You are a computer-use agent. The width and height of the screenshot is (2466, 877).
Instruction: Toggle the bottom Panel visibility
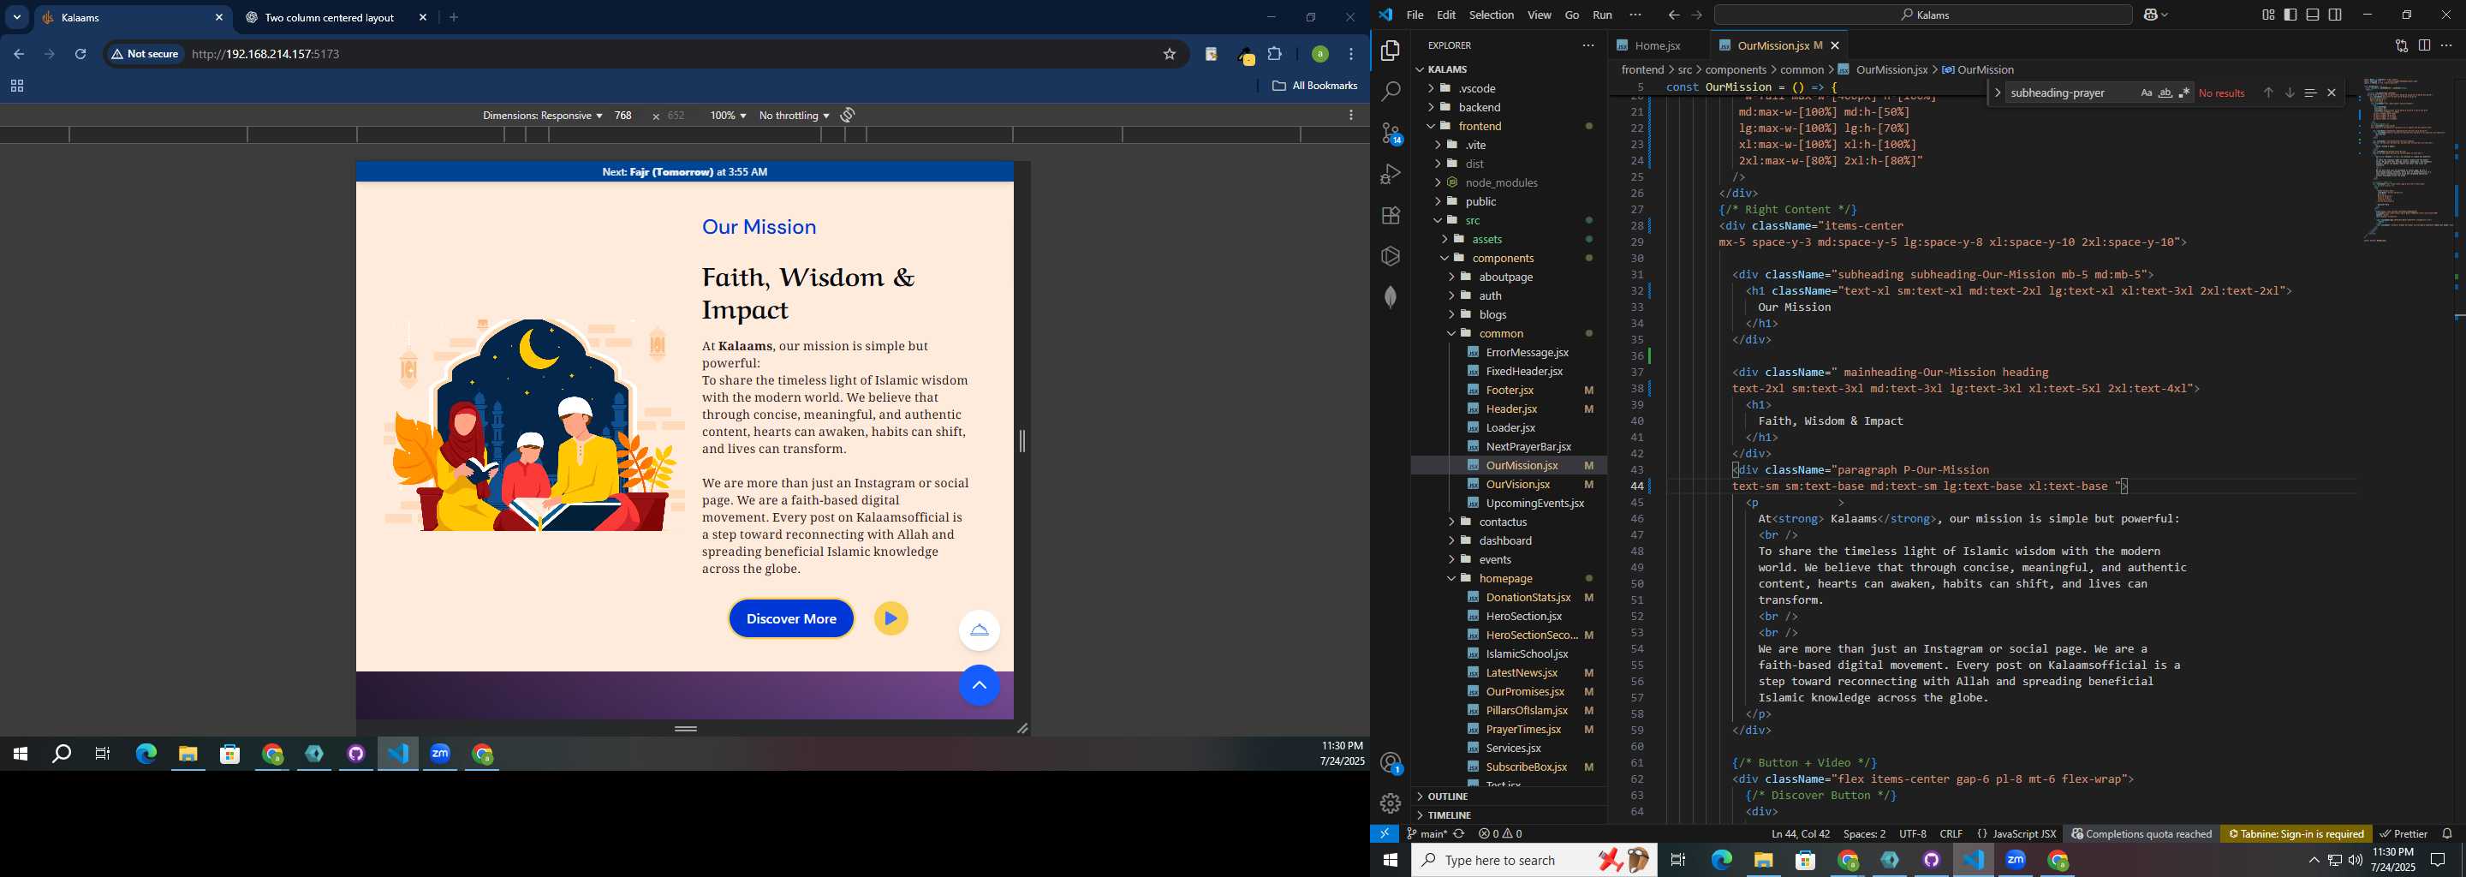tap(2313, 15)
